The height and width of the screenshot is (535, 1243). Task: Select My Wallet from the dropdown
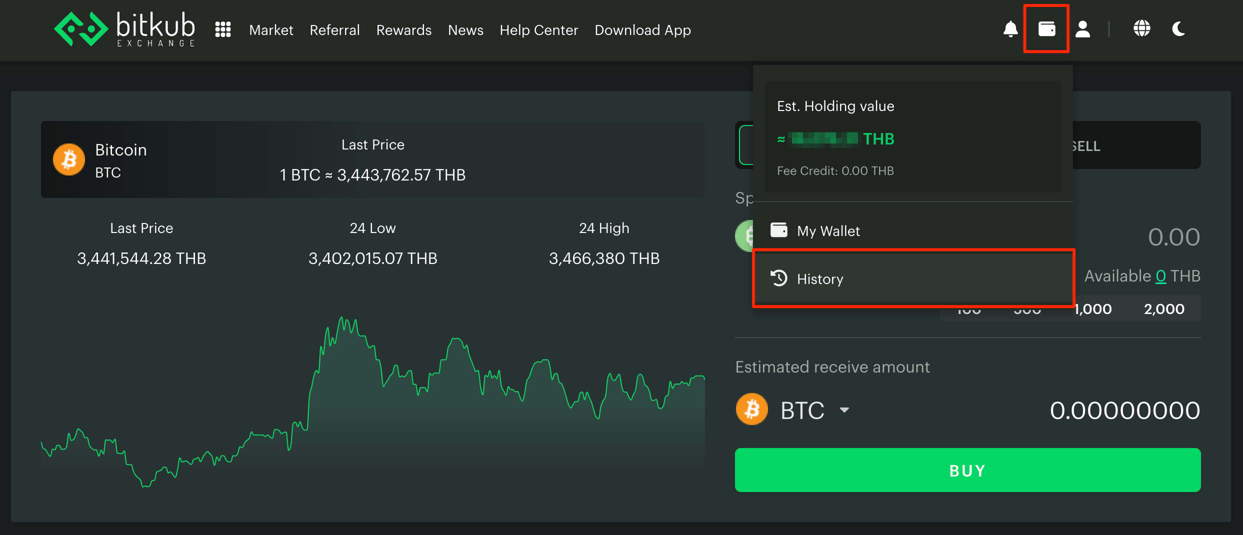913,230
